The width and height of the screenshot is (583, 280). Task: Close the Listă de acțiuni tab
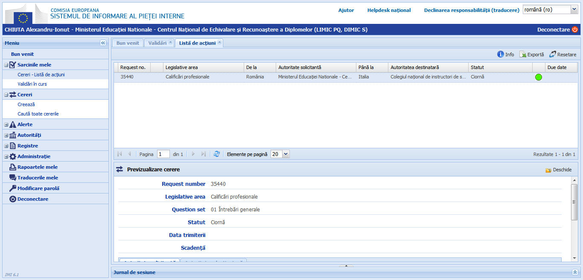pyautogui.click(x=219, y=42)
